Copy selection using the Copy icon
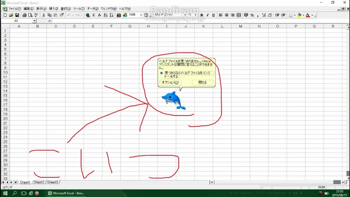The width and height of the screenshot is (350, 197). pos(49,15)
